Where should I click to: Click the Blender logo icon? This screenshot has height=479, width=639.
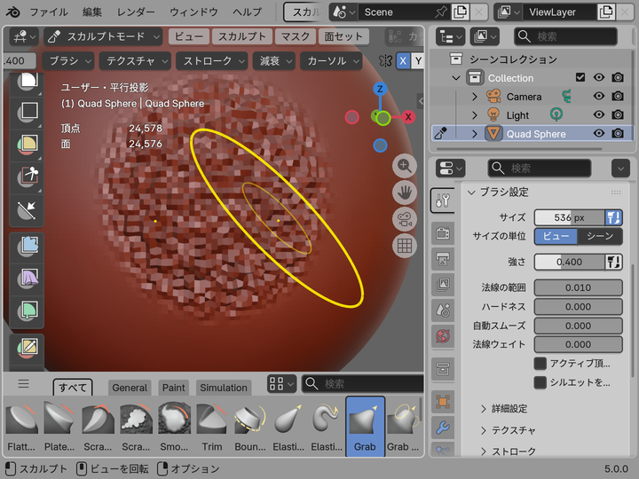pos(13,12)
